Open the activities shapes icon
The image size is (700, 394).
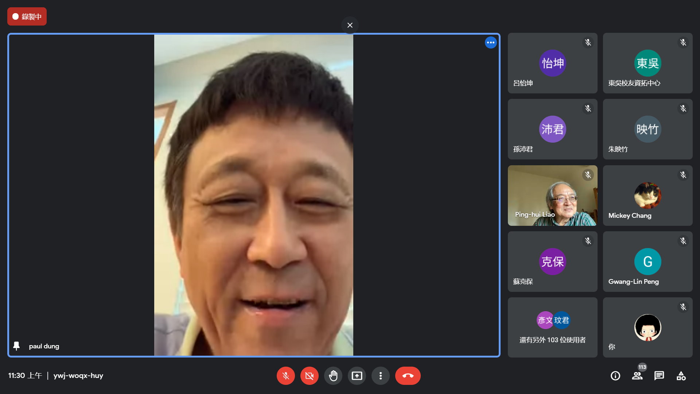click(x=681, y=376)
